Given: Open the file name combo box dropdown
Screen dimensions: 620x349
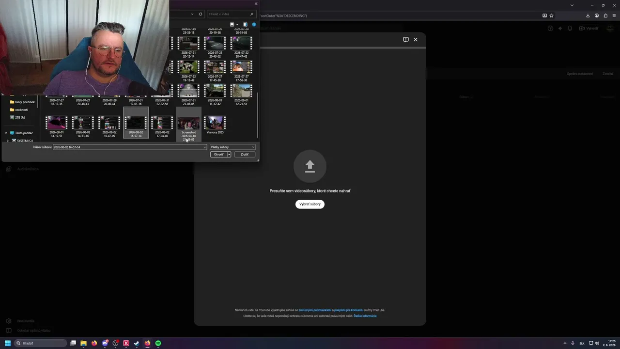Looking at the screenshot, I should [205, 147].
